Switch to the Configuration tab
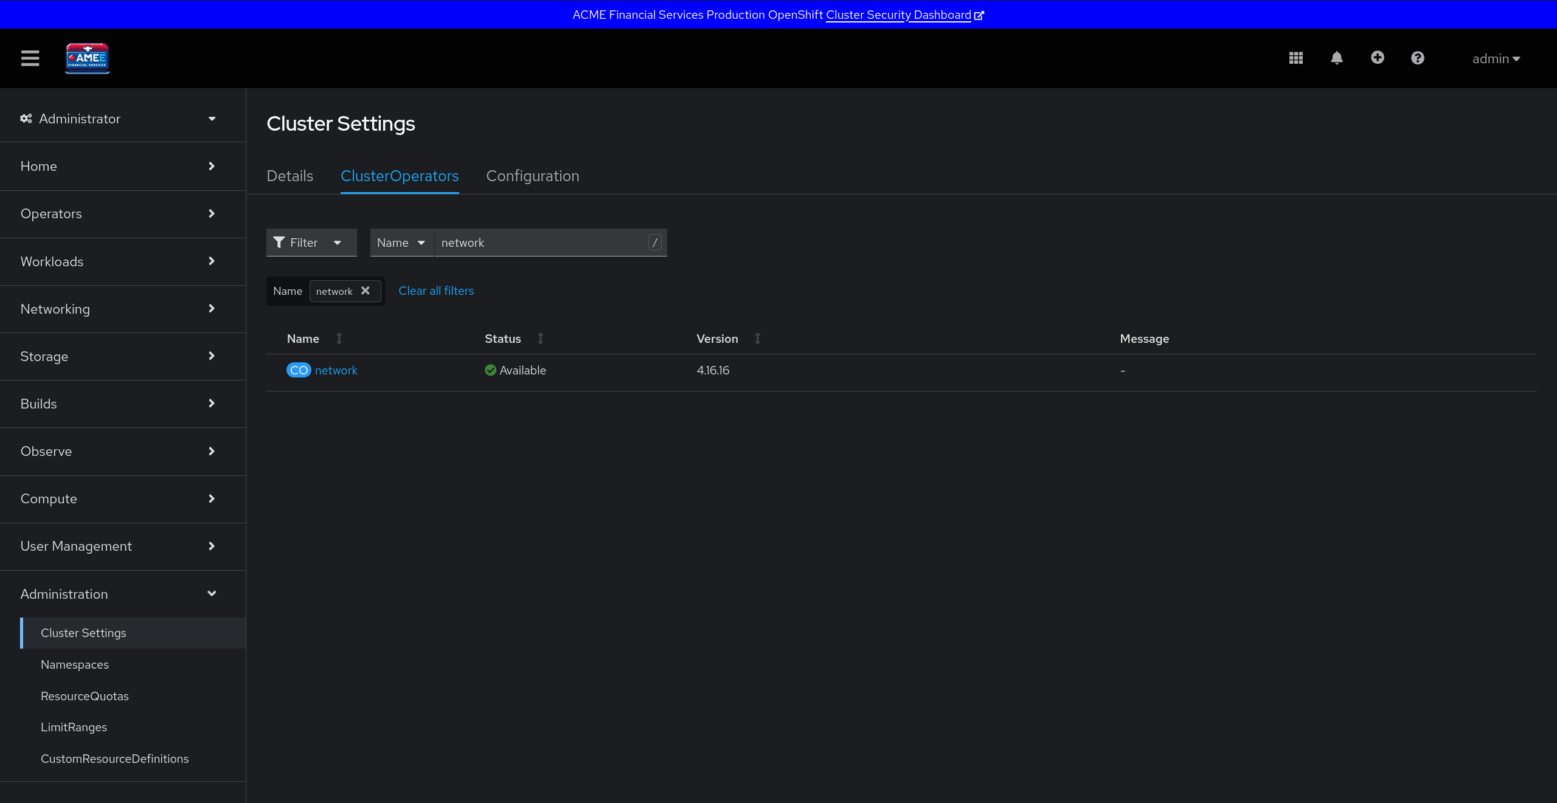Image resolution: width=1557 pixels, height=803 pixels. pyautogui.click(x=532, y=176)
